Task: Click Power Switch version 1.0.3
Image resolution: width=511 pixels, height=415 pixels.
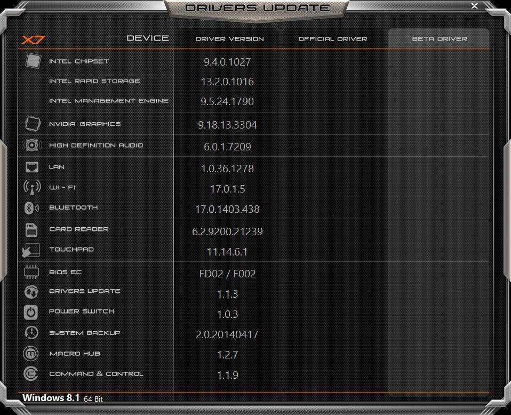Action: point(227,314)
